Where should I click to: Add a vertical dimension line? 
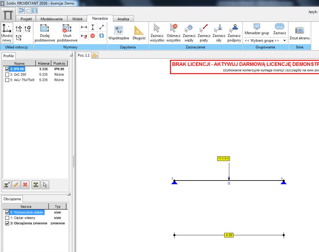tap(93, 27)
